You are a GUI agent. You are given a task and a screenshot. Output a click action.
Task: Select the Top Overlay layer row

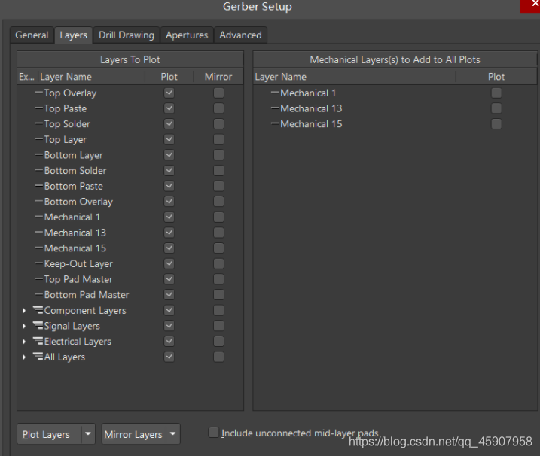(x=130, y=93)
